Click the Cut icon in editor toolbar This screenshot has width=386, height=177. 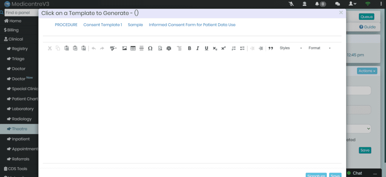pyautogui.click(x=50, y=48)
